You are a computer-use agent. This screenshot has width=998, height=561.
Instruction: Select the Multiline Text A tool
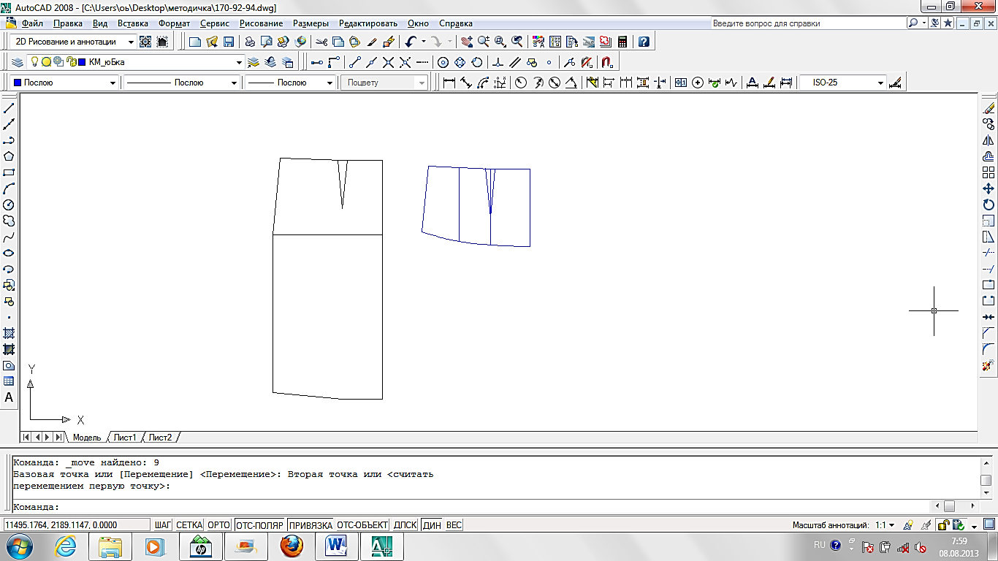tap(9, 397)
